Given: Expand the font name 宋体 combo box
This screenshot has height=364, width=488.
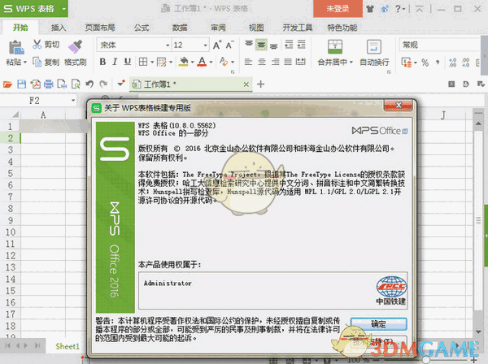Looking at the screenshot, I should click(x=168, y=45).
